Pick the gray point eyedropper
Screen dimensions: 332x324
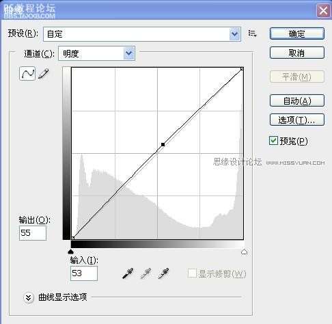pos(146,273)
